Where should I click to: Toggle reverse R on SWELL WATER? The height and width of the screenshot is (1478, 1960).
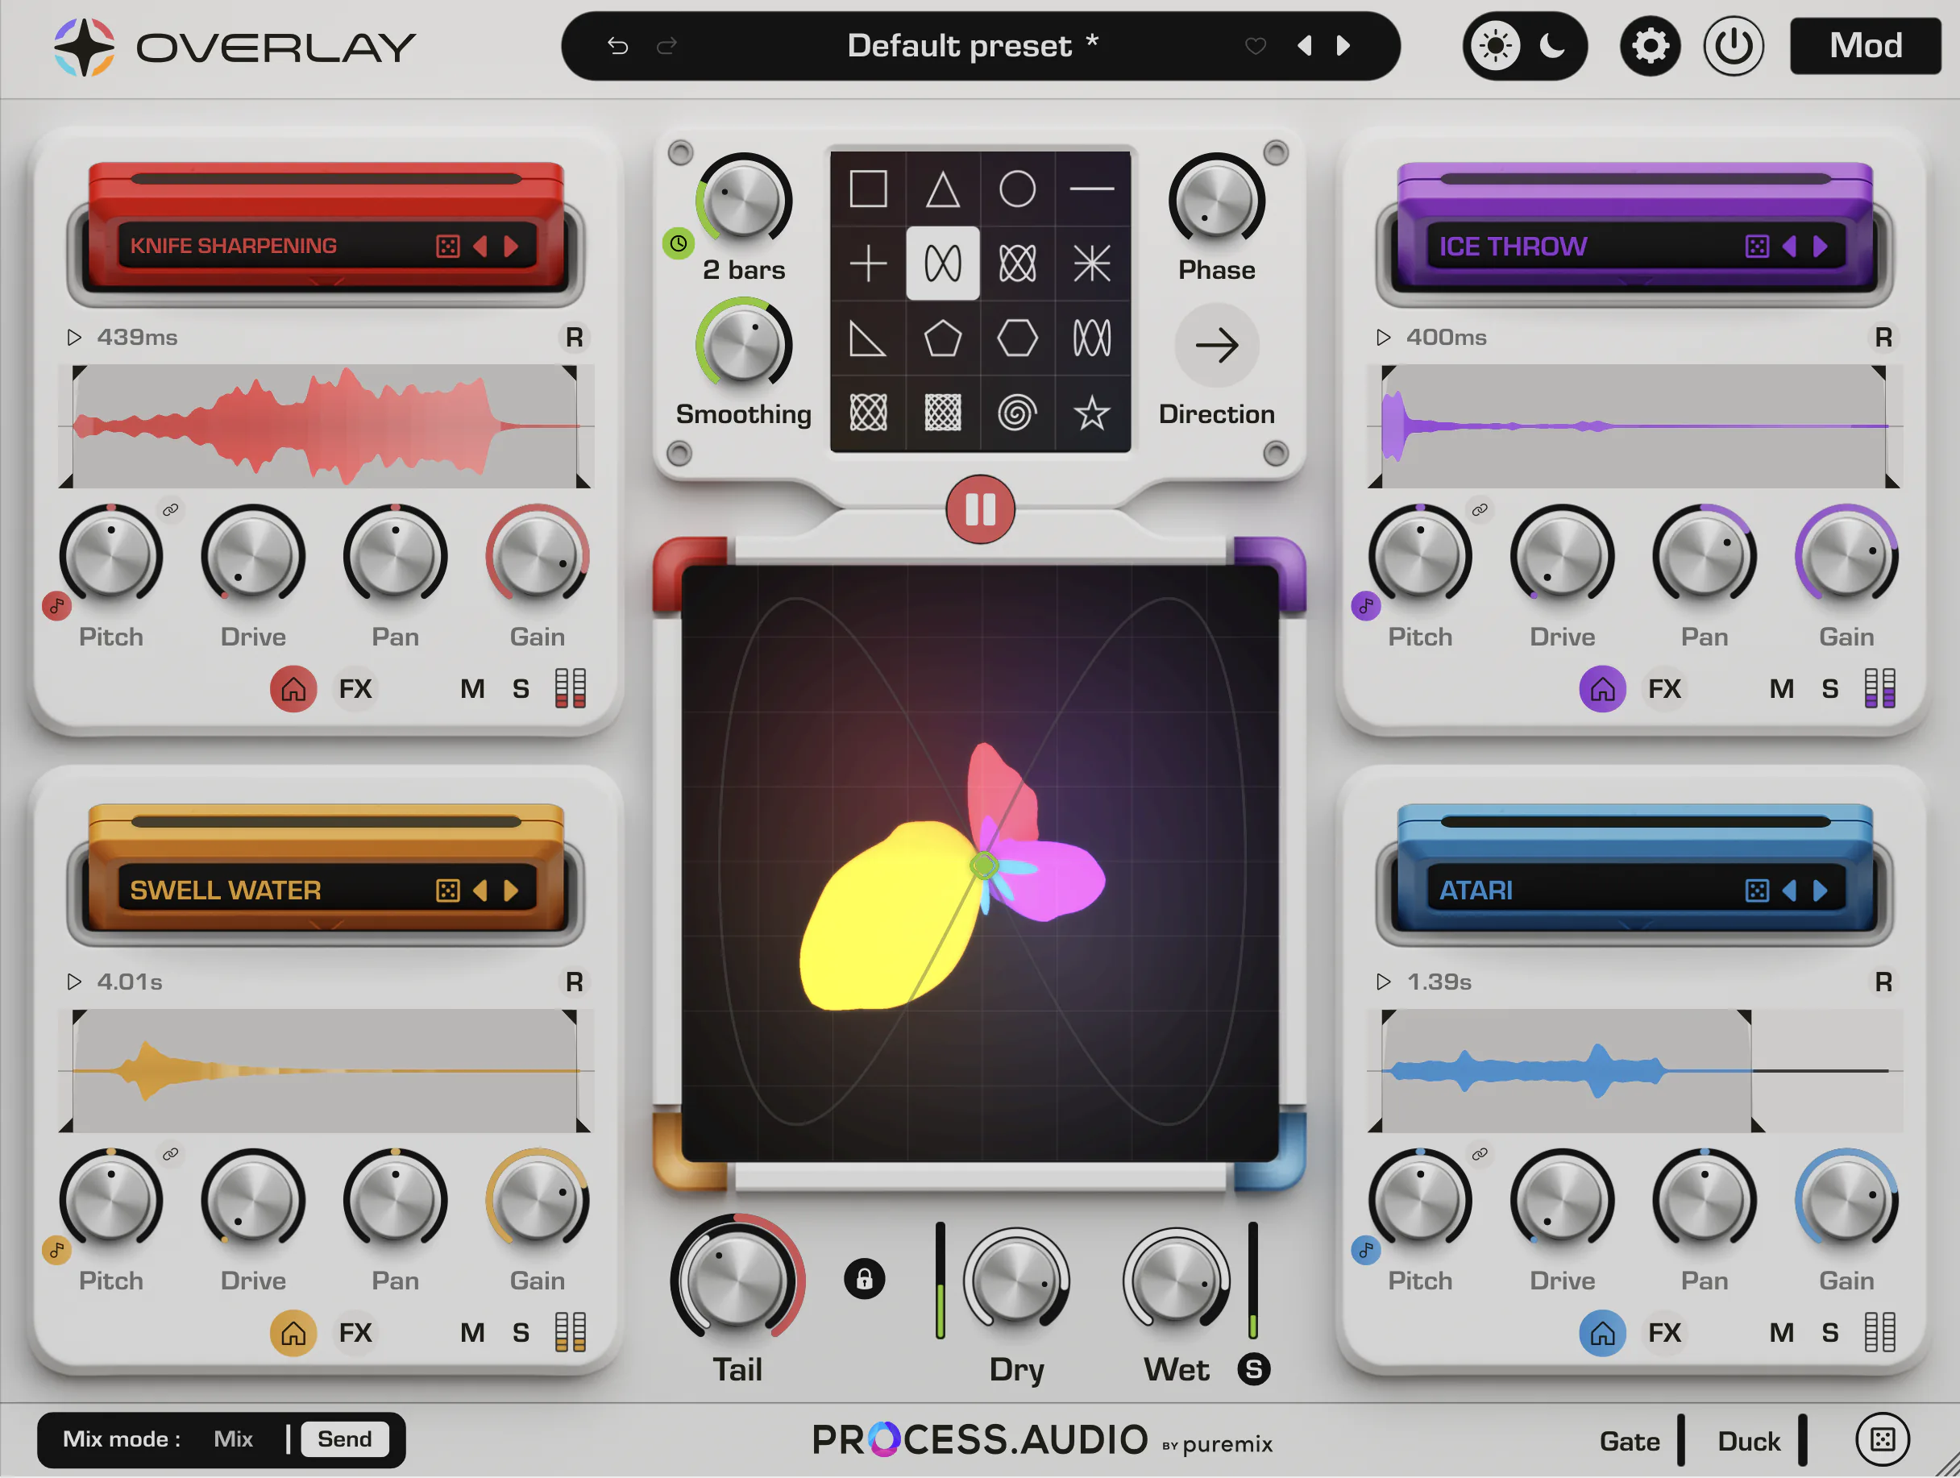574,982
